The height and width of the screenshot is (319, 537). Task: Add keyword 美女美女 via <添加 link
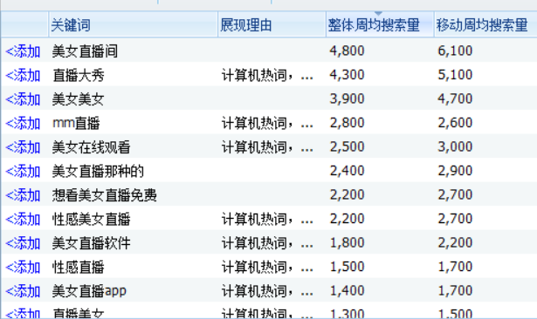click(x=23, y=99)
